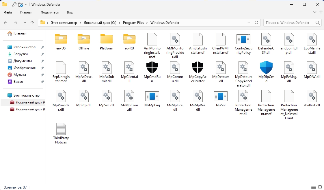
Task: Select the ThirdPartyNotices text file
Action: tap(61, 129)
